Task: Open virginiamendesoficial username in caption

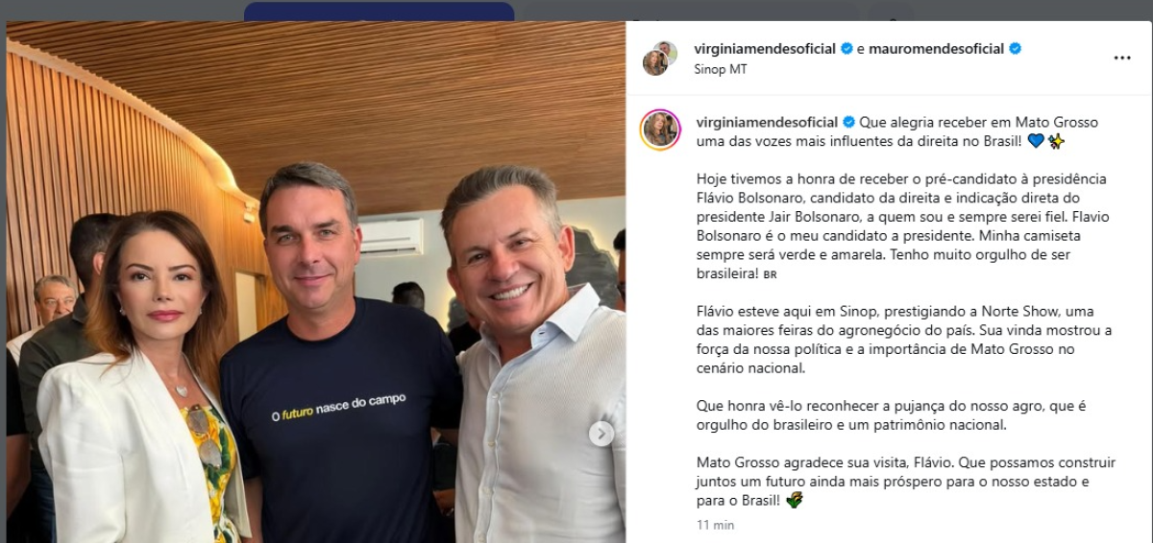Action: tap(768, 122)
